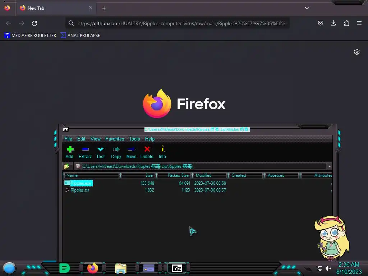Select the Ripples.exe file row

[x=197, y=183]
